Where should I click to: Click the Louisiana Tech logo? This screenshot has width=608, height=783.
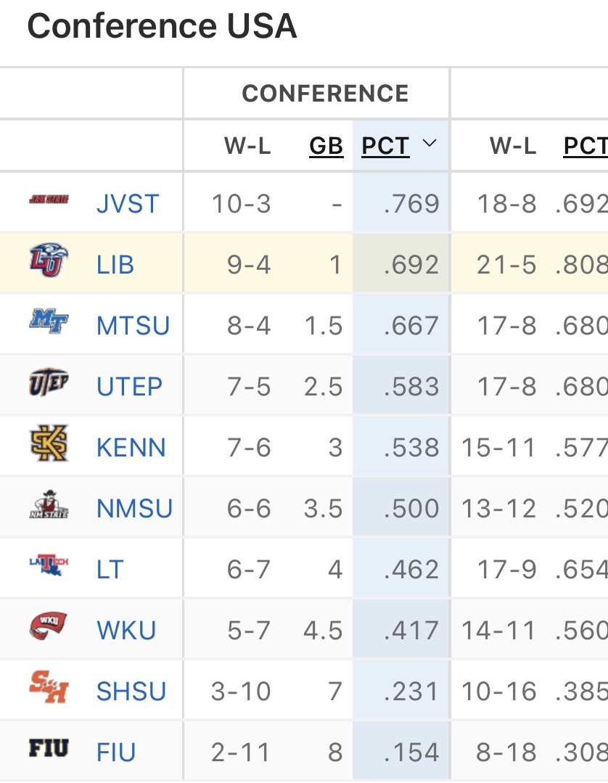coord(49,565)
